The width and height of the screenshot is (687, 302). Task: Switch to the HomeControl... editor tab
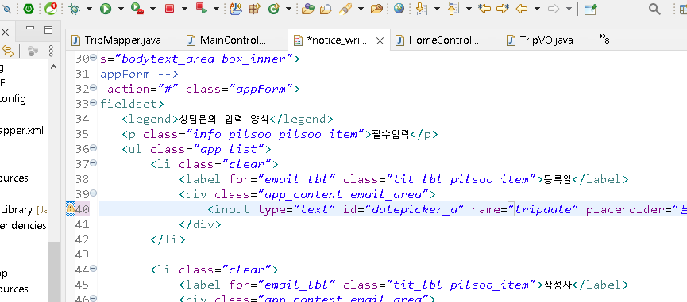coord(438,40)
